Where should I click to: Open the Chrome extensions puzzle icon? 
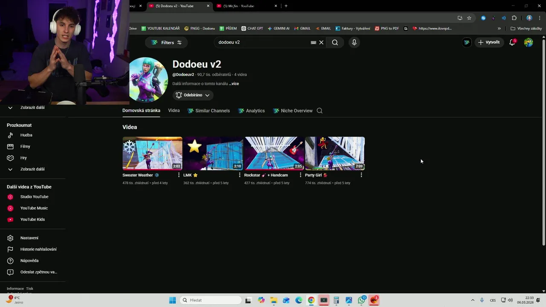pyautogui.click(x=514, y=18)
